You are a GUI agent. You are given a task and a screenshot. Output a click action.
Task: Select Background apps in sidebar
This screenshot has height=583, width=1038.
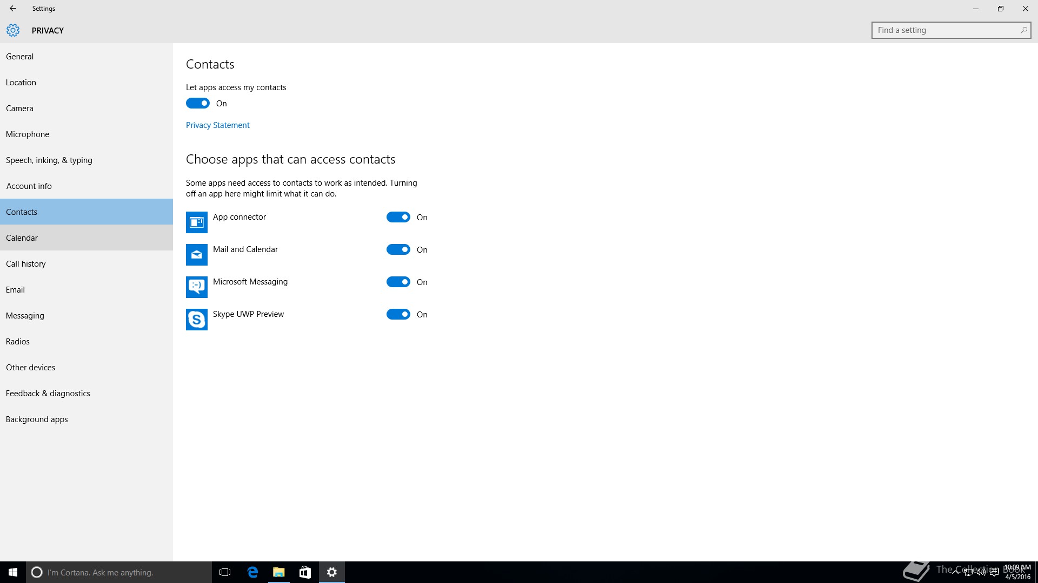[x=86, y=419]
